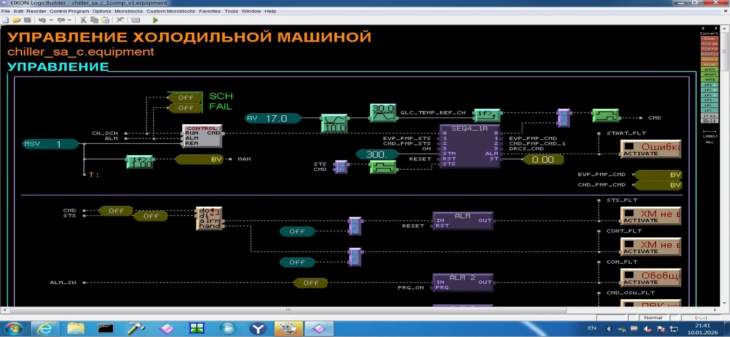
Task: Toggle ACTIVATE checkbox in STS_FLT alarm block
Action: [629, 213]
